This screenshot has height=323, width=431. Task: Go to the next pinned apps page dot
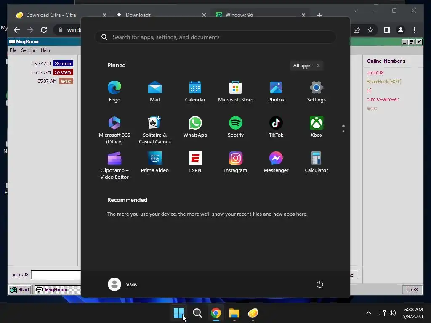coord(343,131)
